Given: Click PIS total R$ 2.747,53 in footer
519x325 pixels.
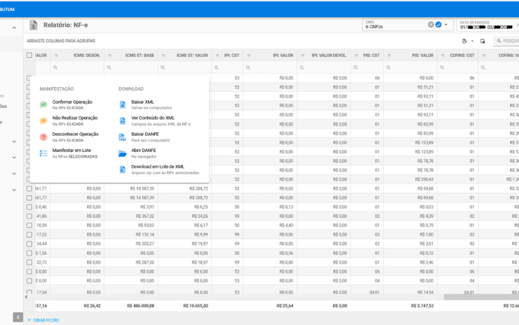Looking at the screenshot, I should point(422,306).
